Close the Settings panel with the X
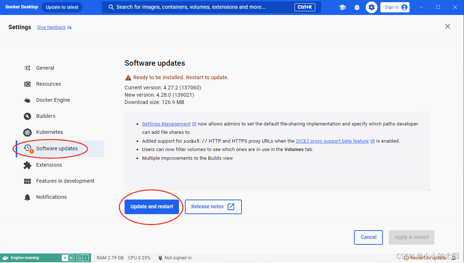Screen dimensions: 464x263 coord(448,26)
